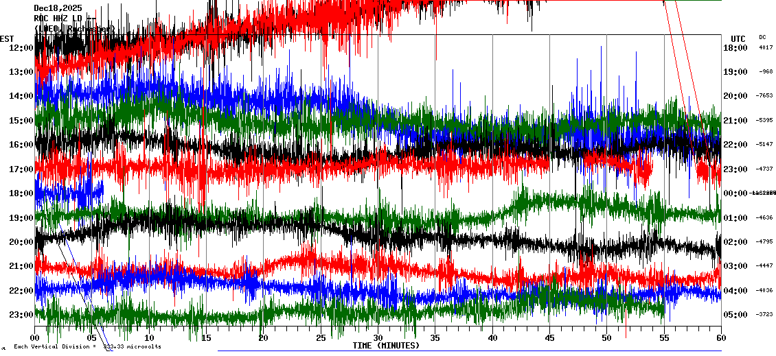Viewport: 776px width, 356px height.
Task: Select the 15:00 EST row label
Action: (22, 120)
